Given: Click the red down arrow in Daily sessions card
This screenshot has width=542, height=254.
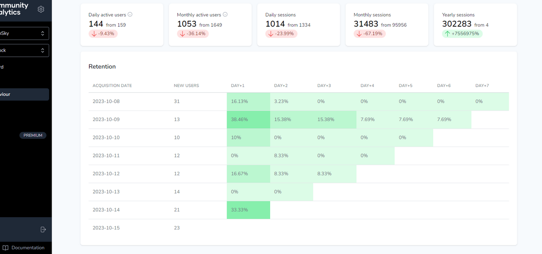Looking at the screenshot, I should (271, 33).
